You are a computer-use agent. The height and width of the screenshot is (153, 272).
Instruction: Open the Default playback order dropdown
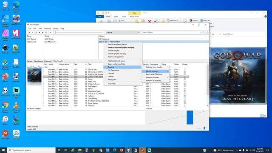[x=122, y=32]
